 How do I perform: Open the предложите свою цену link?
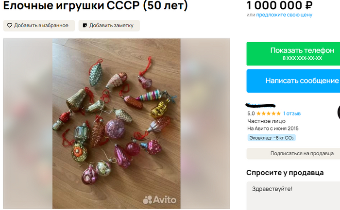pyautogui.click(x=284, y=15)
